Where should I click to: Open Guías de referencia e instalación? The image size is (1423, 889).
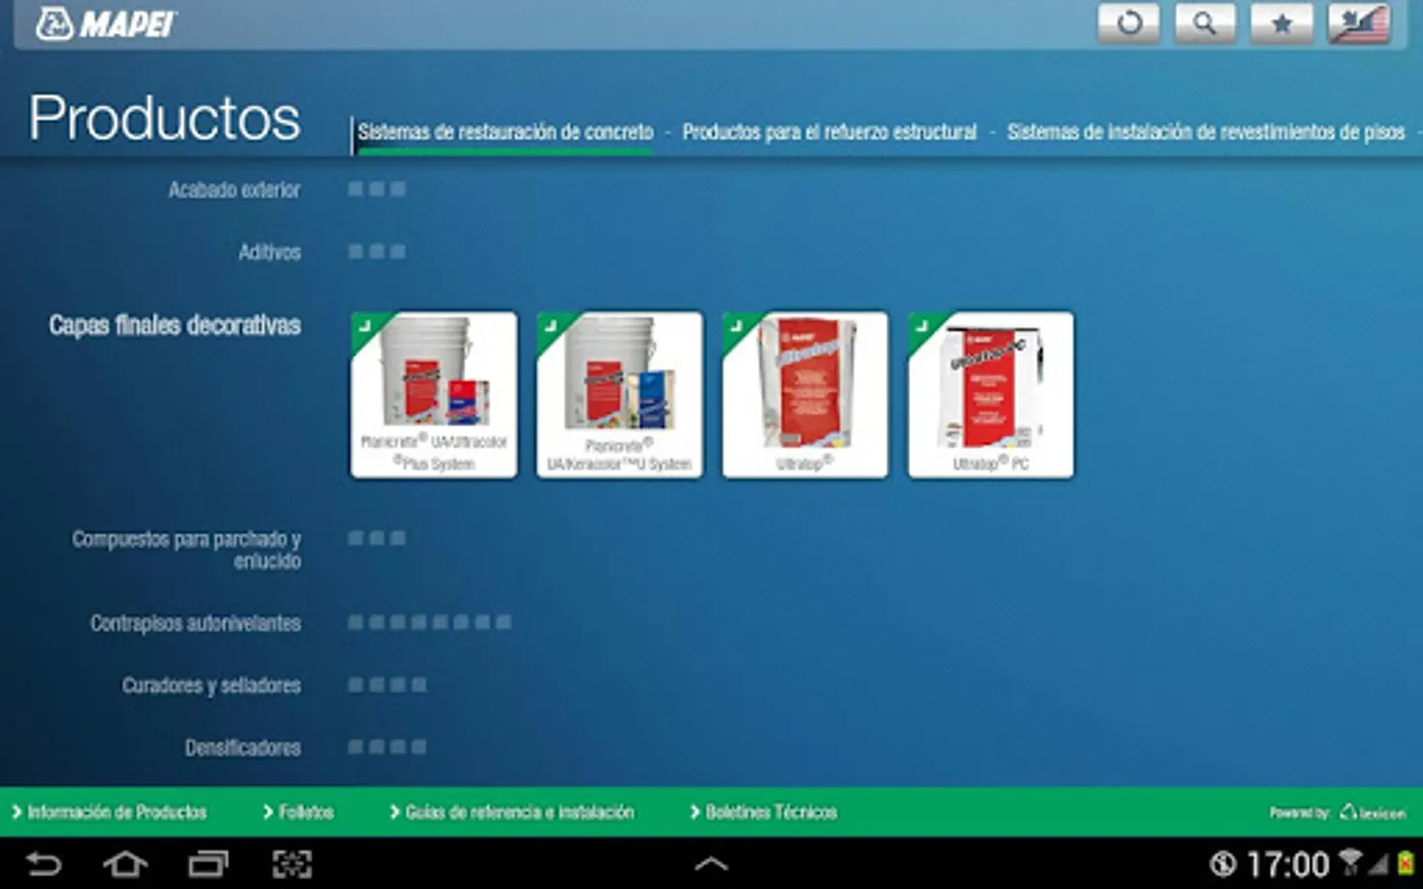[x=512, y=812]
